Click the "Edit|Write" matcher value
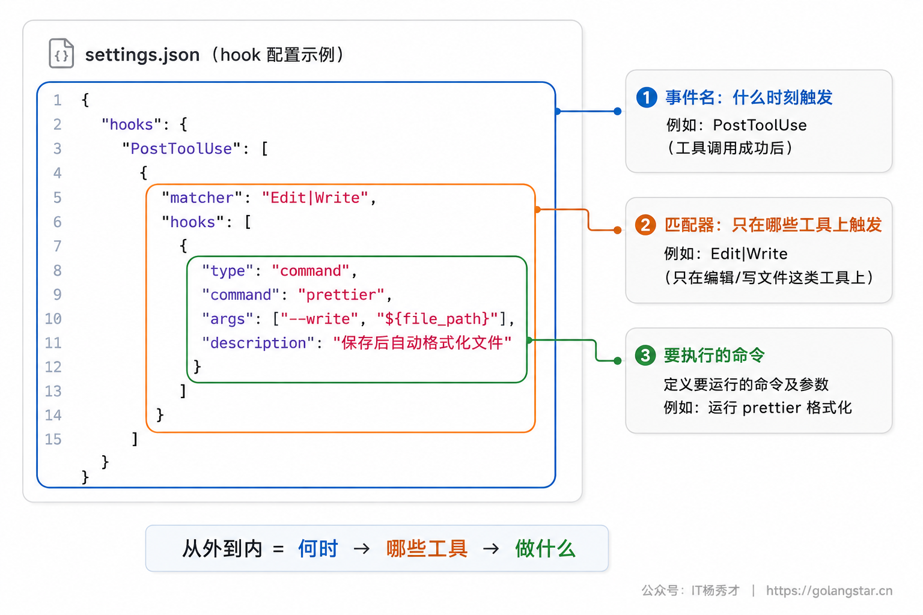This screenshot has width=923, height=615. pyautogui.click(x=315, y=198)
